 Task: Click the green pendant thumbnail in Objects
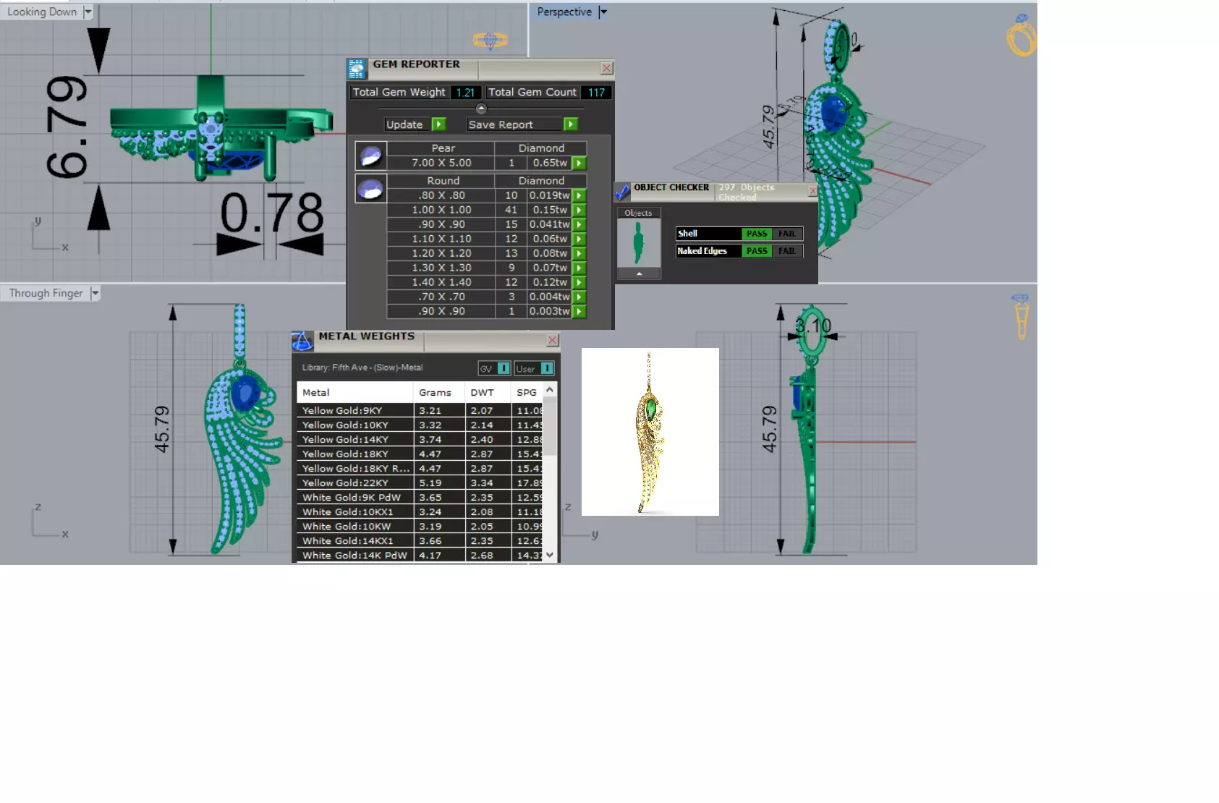639,243
